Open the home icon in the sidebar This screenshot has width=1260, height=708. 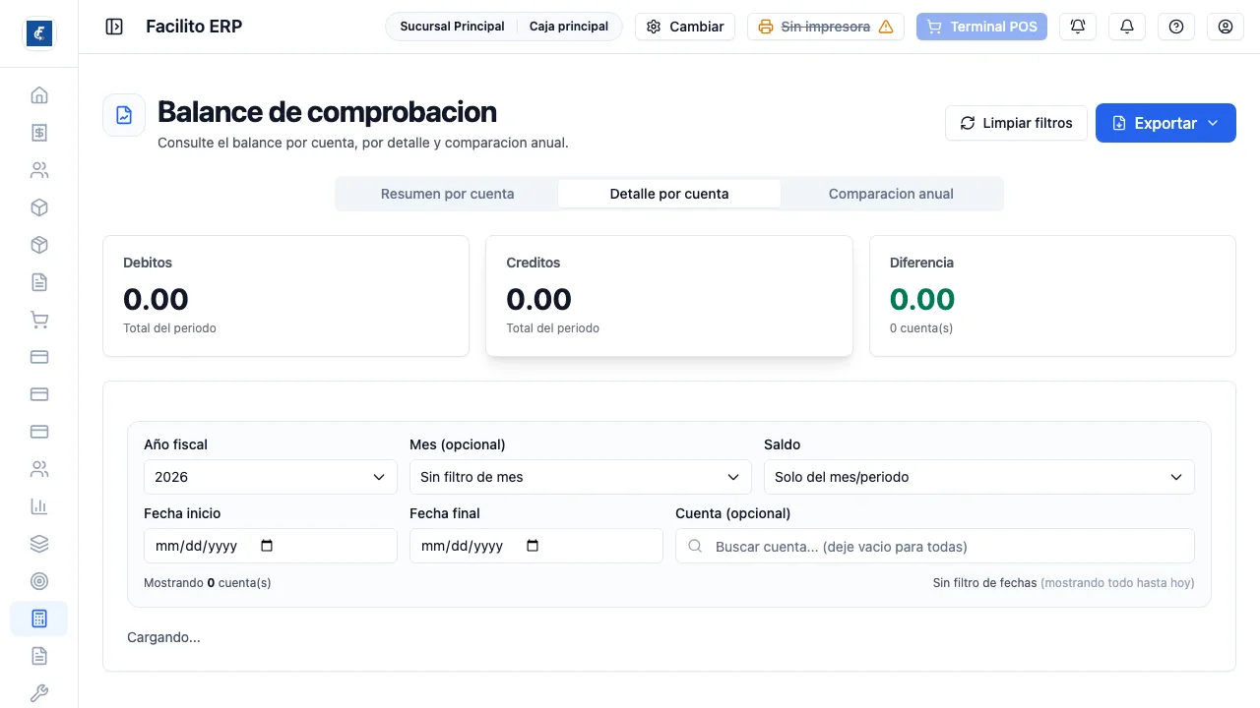click(39, 95)
